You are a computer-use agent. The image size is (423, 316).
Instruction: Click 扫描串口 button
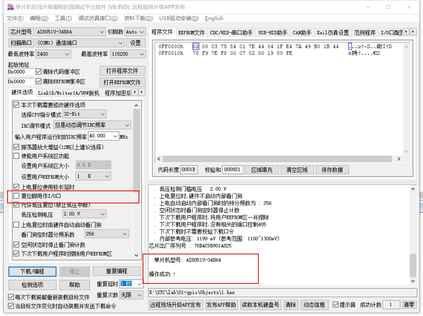coord(21,43)
